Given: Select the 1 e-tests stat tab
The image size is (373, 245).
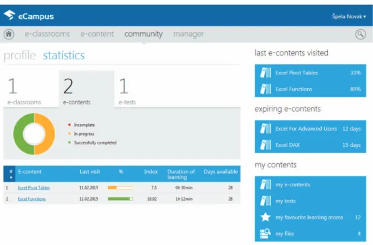Looking at the screenshot, I should pyautogui.click(x=142, y=89).
